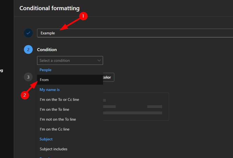
Task: Select the 'Subject includes' condition
Action: 54,149
